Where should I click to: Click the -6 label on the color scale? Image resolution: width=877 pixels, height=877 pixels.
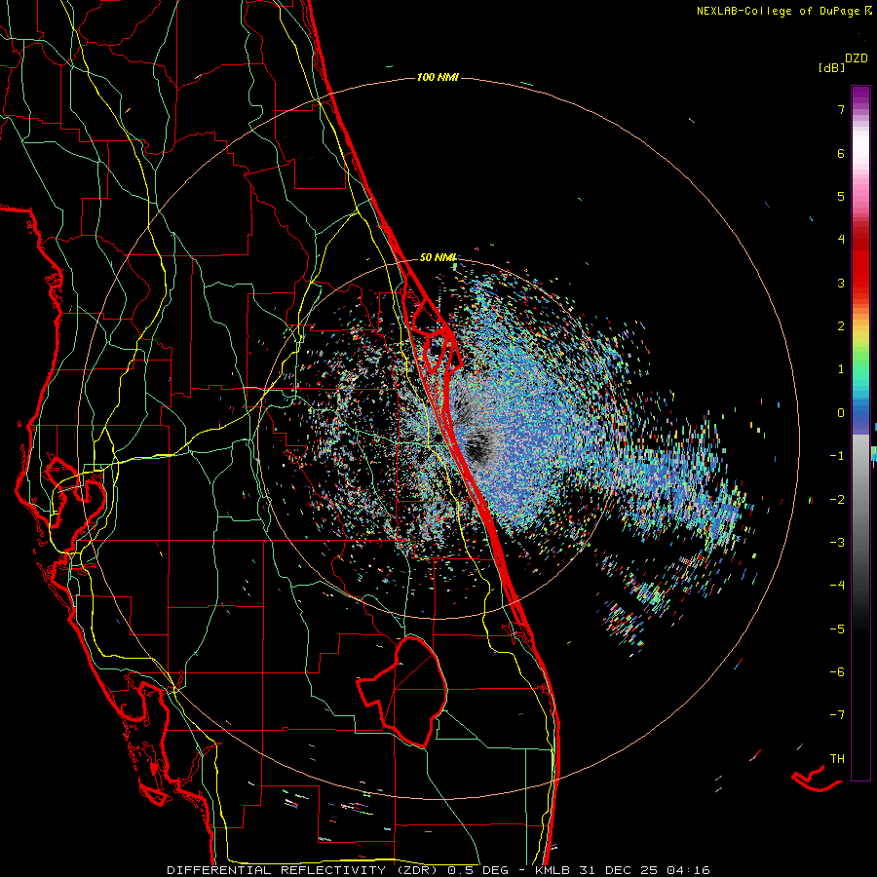pos(837,672)
